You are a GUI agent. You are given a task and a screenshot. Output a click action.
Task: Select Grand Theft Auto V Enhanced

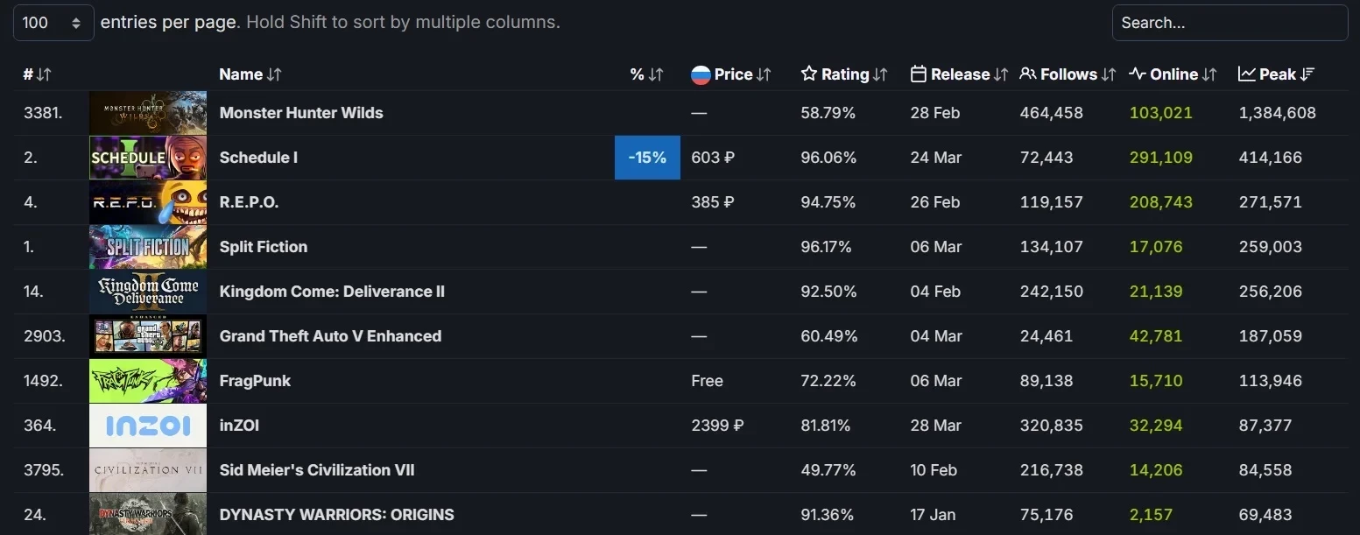[330, 336]
